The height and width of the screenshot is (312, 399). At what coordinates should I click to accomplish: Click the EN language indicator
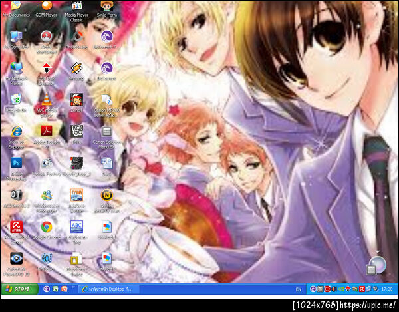[299, 289]
